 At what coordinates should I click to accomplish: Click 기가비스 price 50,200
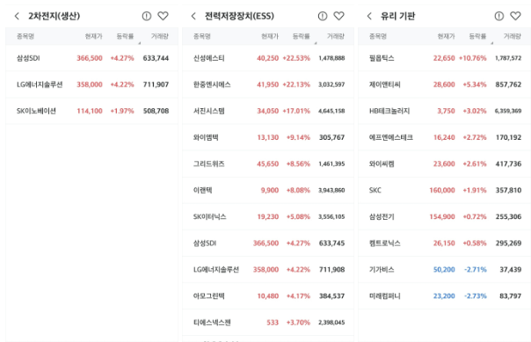pos(444,270)
